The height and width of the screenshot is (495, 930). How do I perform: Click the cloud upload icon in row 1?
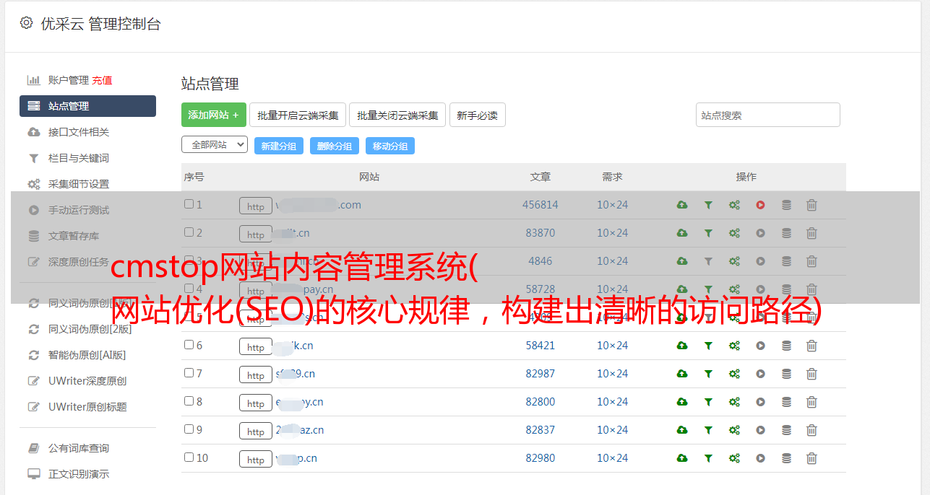pyautogui.click(x=681, y=205)
